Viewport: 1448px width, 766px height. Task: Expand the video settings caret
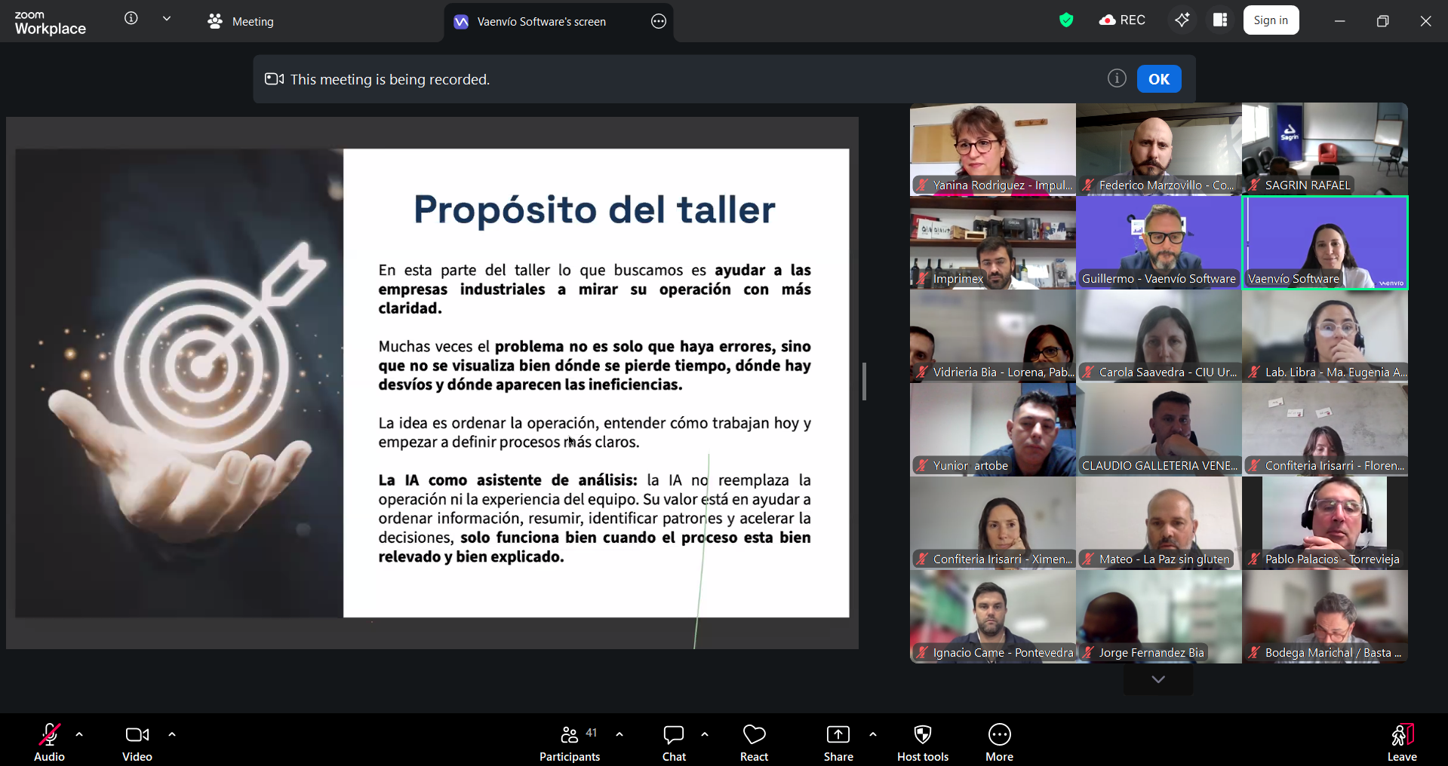pyautogui.click(x=172, y=734)
